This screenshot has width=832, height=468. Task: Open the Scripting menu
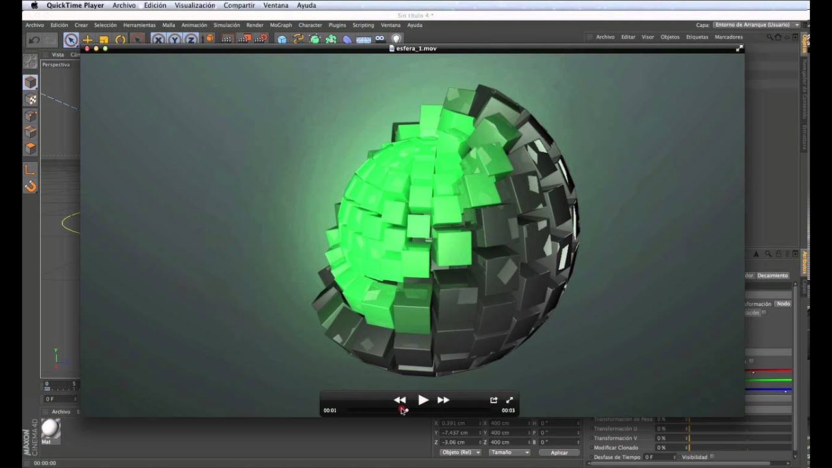[x=363, y=25]
